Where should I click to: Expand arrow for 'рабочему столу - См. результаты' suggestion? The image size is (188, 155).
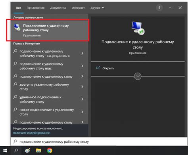click(x=82, y=54)
